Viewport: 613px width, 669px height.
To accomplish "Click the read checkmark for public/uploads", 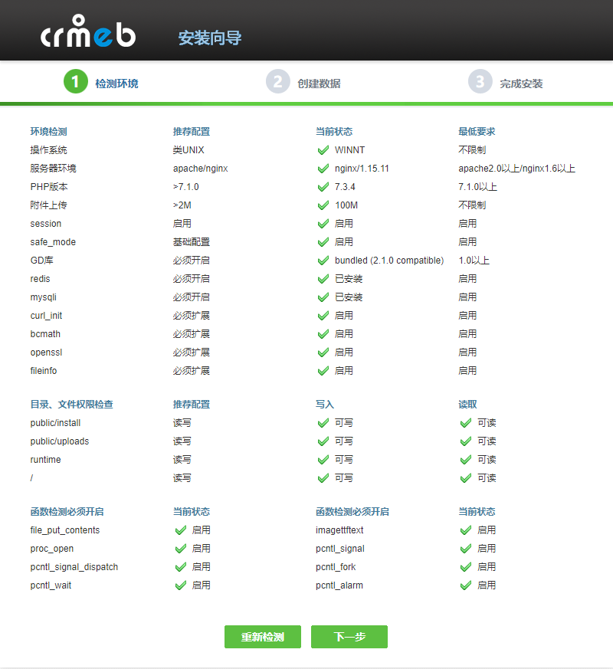I will (466, 441).
